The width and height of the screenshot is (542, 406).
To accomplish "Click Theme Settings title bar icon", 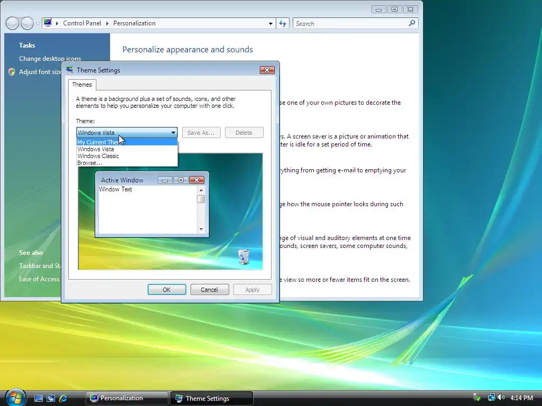I will [x=70, y=70].
